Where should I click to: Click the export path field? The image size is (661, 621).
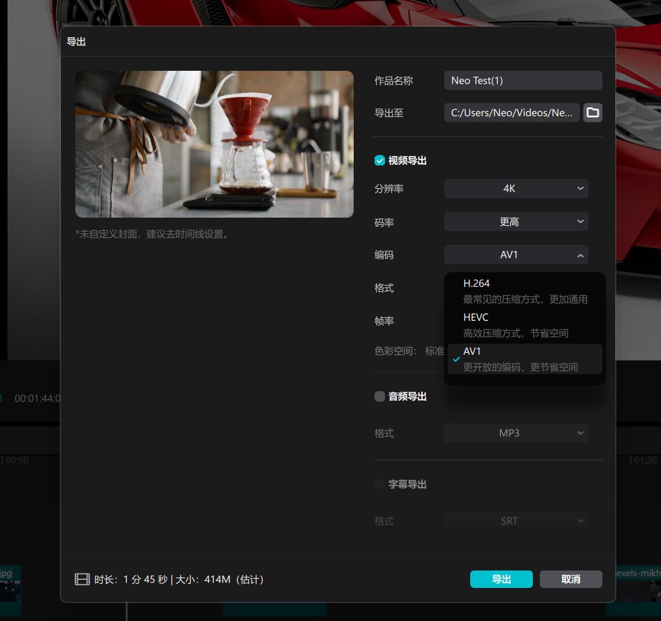[x=511, y=113]
